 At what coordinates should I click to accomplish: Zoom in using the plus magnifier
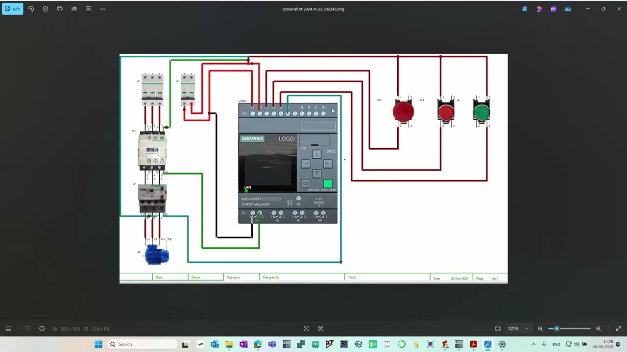click(x=598, y=329)
